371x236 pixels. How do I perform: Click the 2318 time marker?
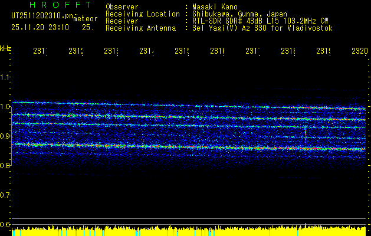(x=288, y=51)
